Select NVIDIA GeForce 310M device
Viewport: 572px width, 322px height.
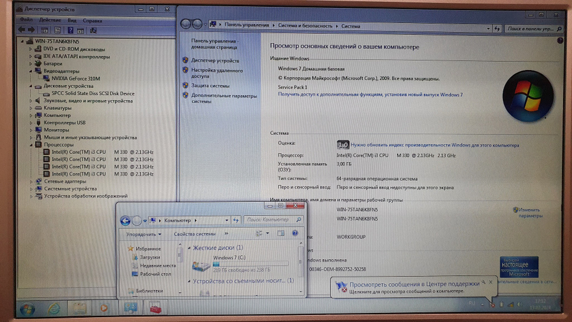point(76,78)
